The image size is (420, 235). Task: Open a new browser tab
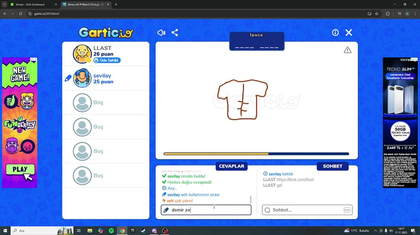[116, 5]
